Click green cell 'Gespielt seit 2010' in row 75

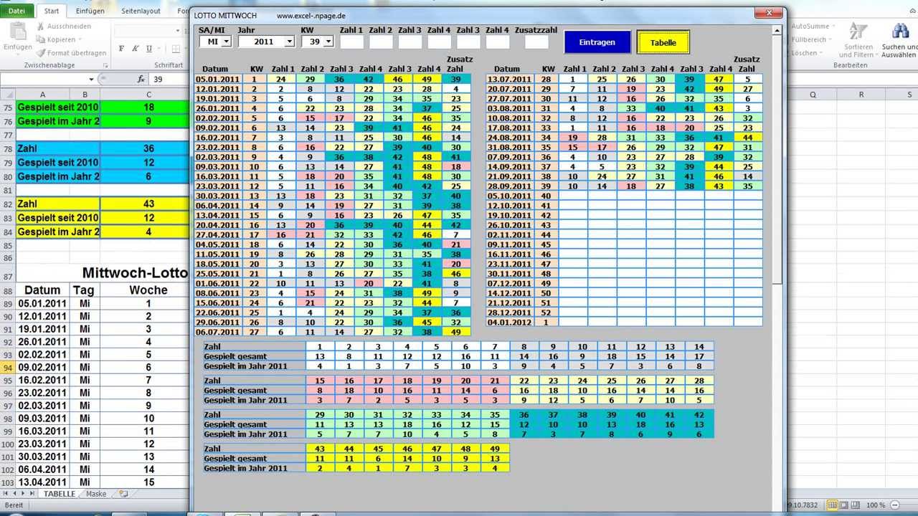coord(58,107)
